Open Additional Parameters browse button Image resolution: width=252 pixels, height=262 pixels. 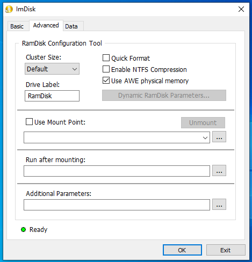pos(219,205)
